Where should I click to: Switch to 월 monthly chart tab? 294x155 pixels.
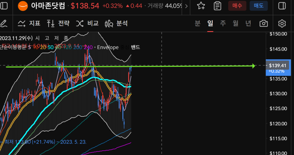tap(235, 24)
